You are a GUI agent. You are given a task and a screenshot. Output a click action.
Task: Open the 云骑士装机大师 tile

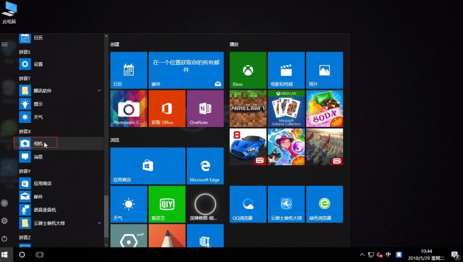pyautogui.click(x=286, y=204)
